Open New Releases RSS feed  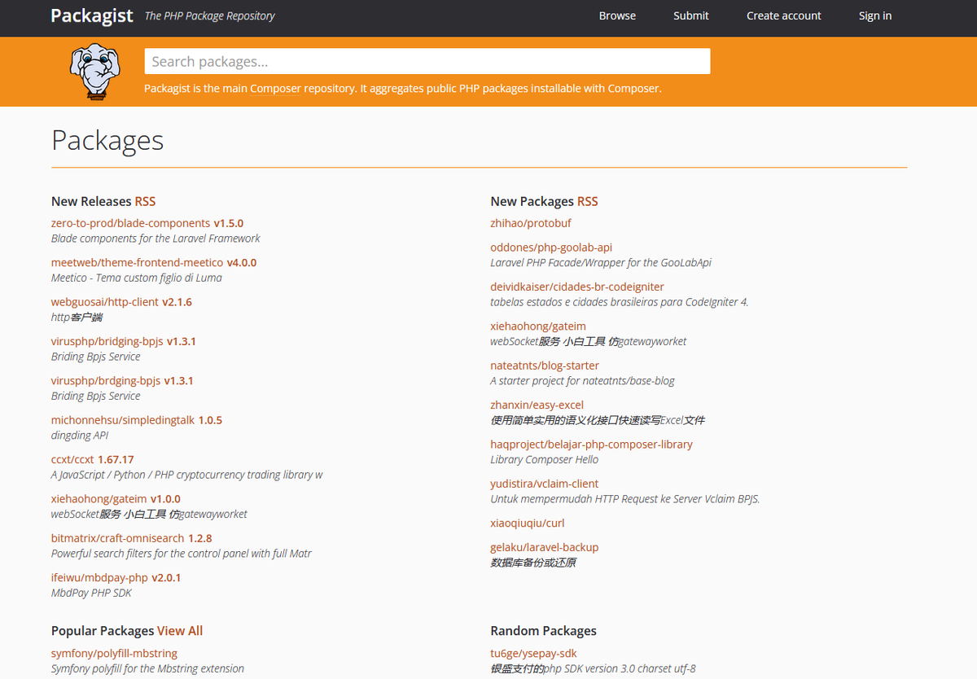click(x=145, y=201)
